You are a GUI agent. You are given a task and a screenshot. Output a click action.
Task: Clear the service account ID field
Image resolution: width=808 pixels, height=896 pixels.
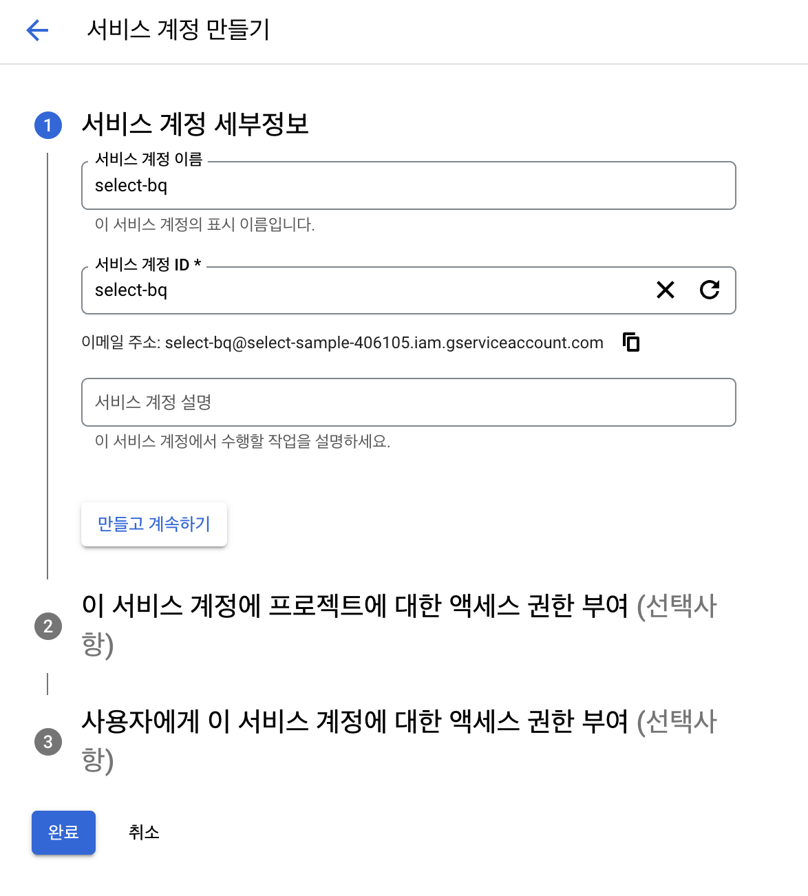point(666,290)
